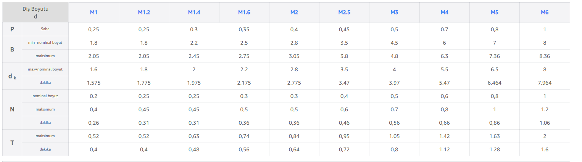Click the "Diş Boyutu d" header cell
Screen dimensions: 582x162
pyautogui.click(x=35, y=12)
